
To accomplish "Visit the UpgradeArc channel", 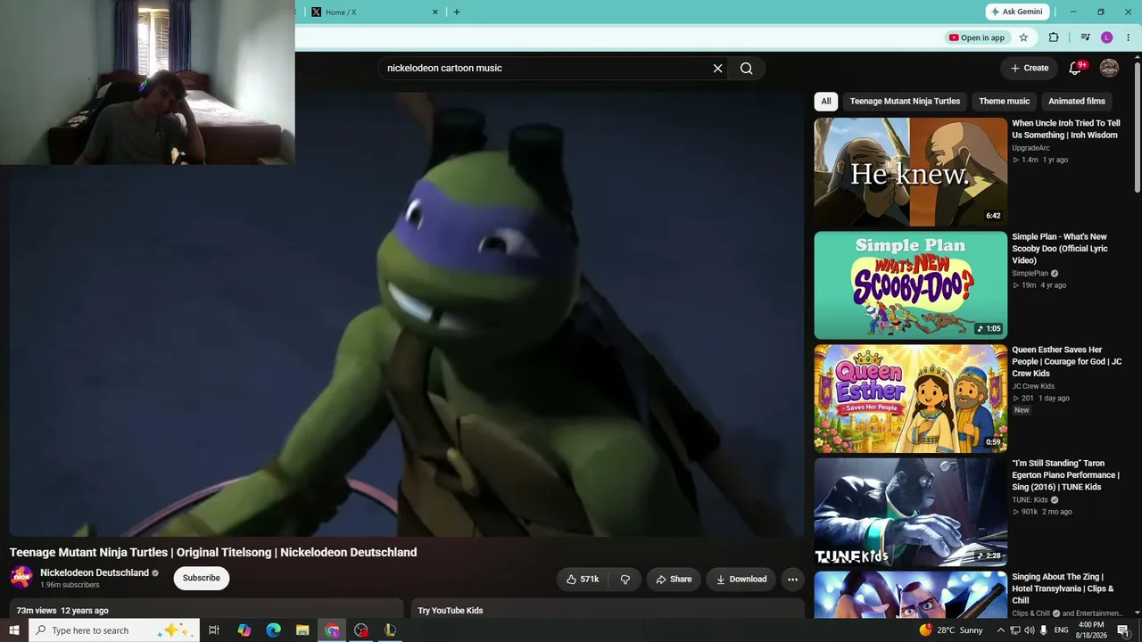I will 1030,148.
